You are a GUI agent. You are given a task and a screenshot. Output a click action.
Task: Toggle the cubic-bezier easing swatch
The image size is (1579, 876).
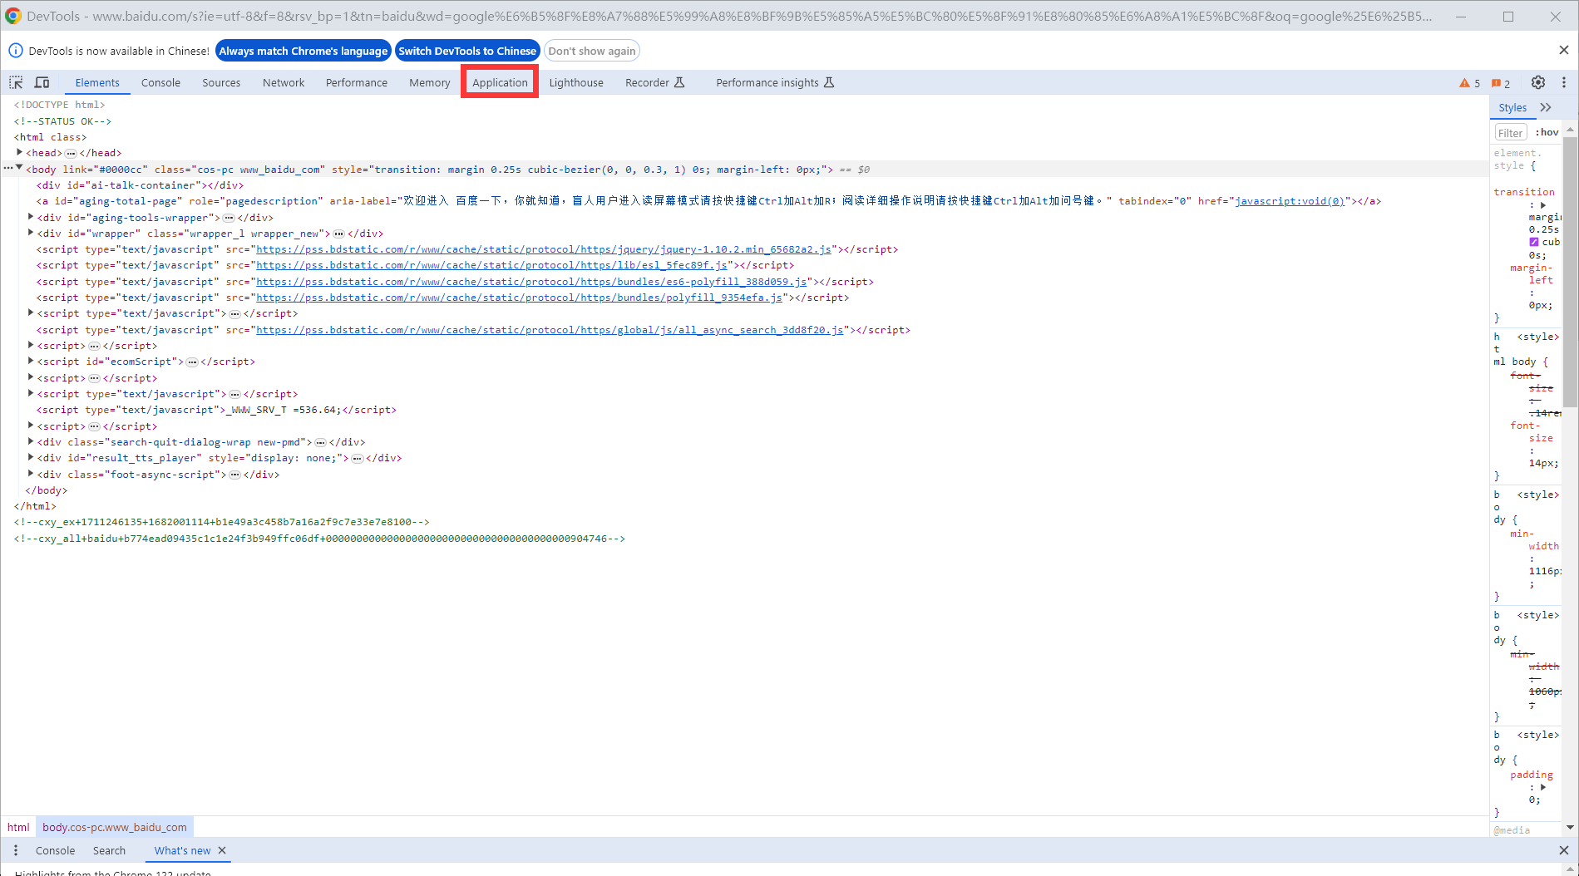point(1534,242)
